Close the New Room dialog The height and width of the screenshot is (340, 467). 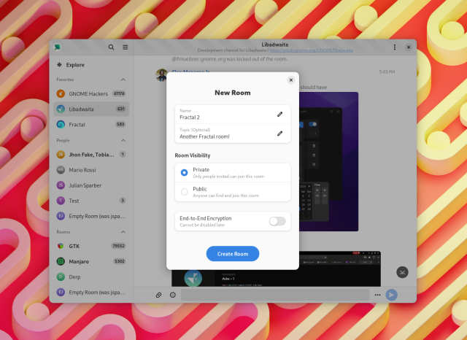click(x=291, y=80)
